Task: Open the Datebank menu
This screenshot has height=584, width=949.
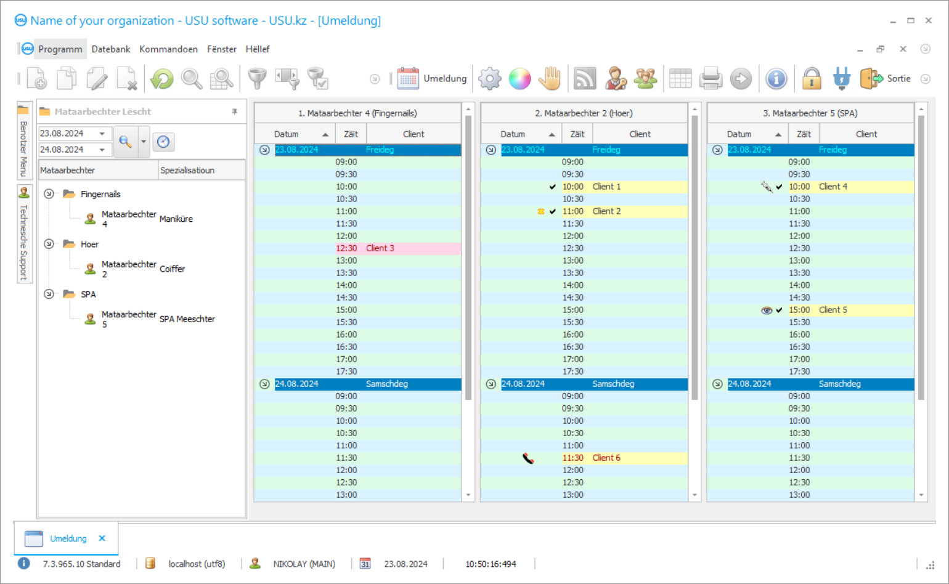Action: coord(110,49)
